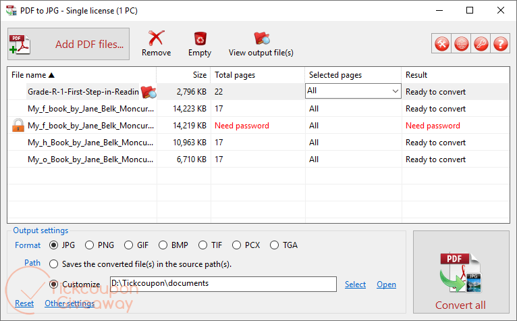Viewport: 517px width, 321px height.
Task: Click the 2,796 KB size cell
Action: (x=191, y=92)
